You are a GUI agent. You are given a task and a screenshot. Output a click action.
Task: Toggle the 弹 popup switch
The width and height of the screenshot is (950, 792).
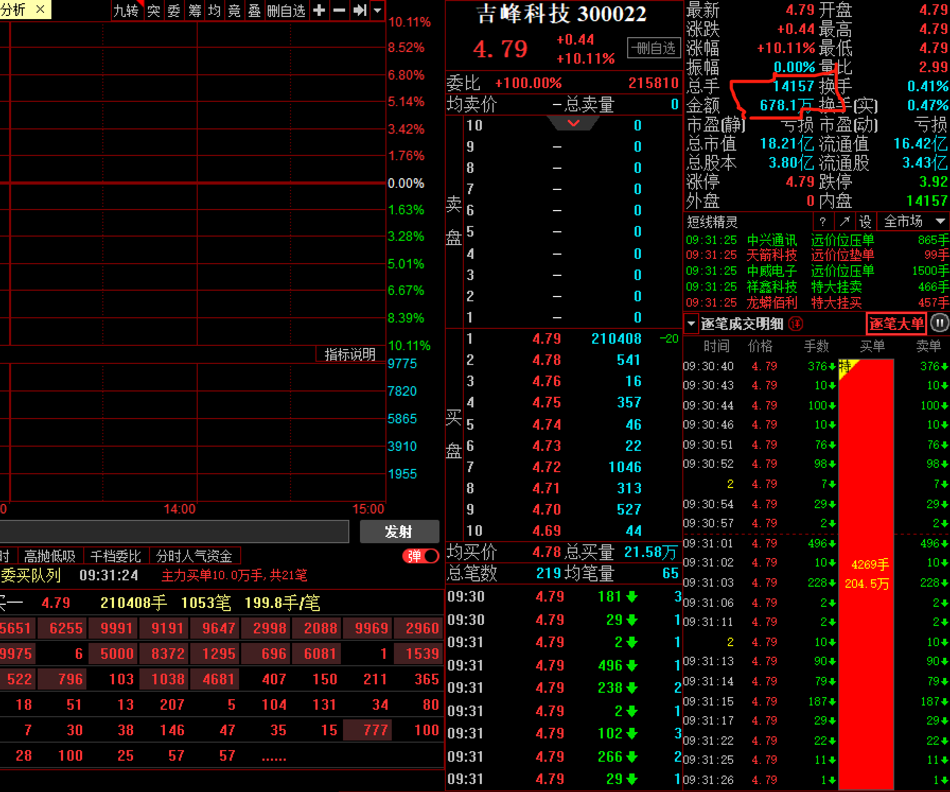point(421,556)
